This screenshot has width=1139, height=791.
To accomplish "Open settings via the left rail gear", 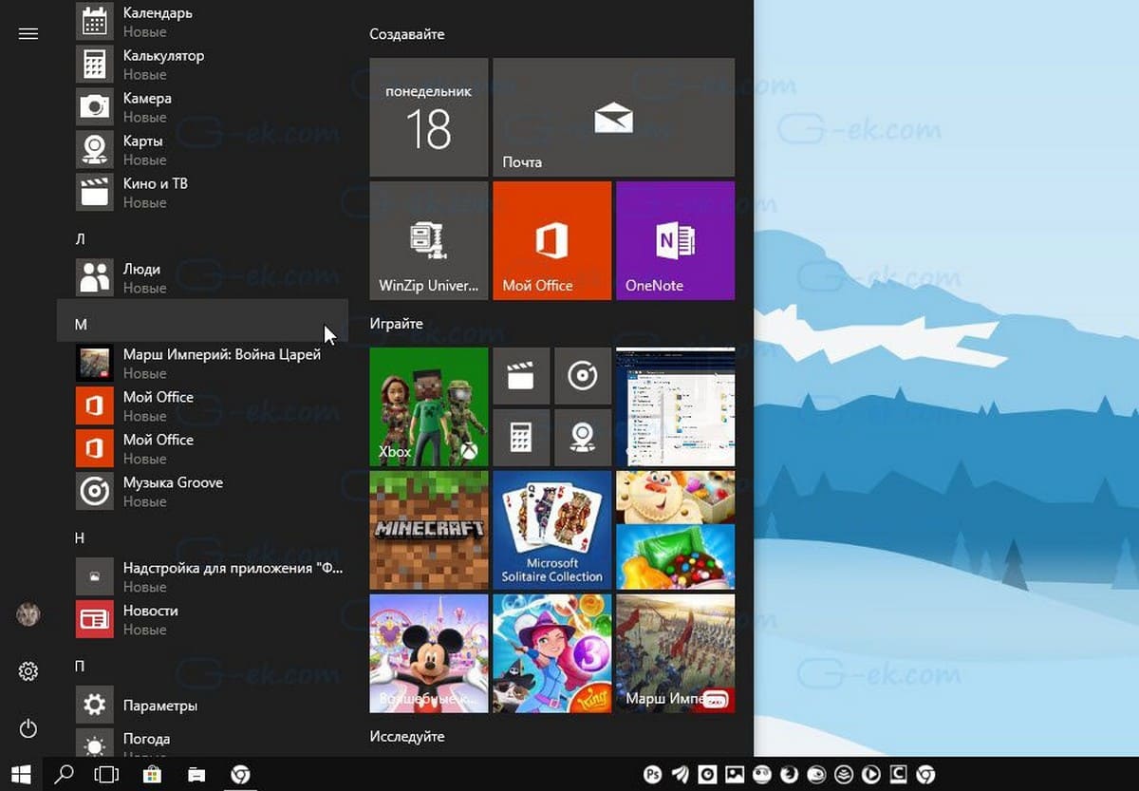I will pos(28,671).
